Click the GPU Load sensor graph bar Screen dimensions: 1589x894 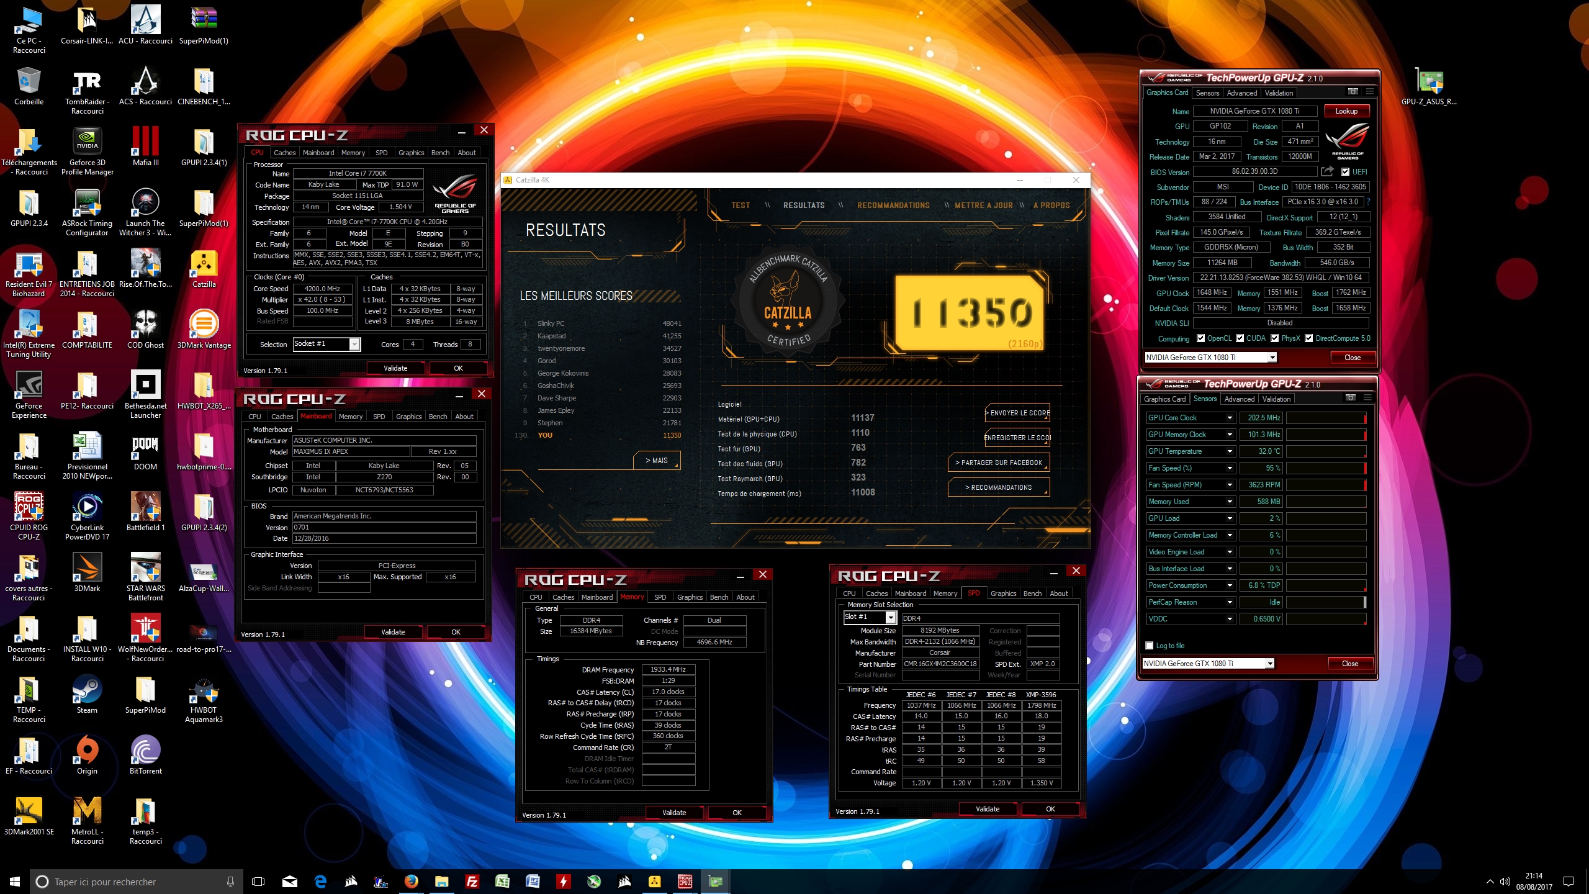[1326, 518]
